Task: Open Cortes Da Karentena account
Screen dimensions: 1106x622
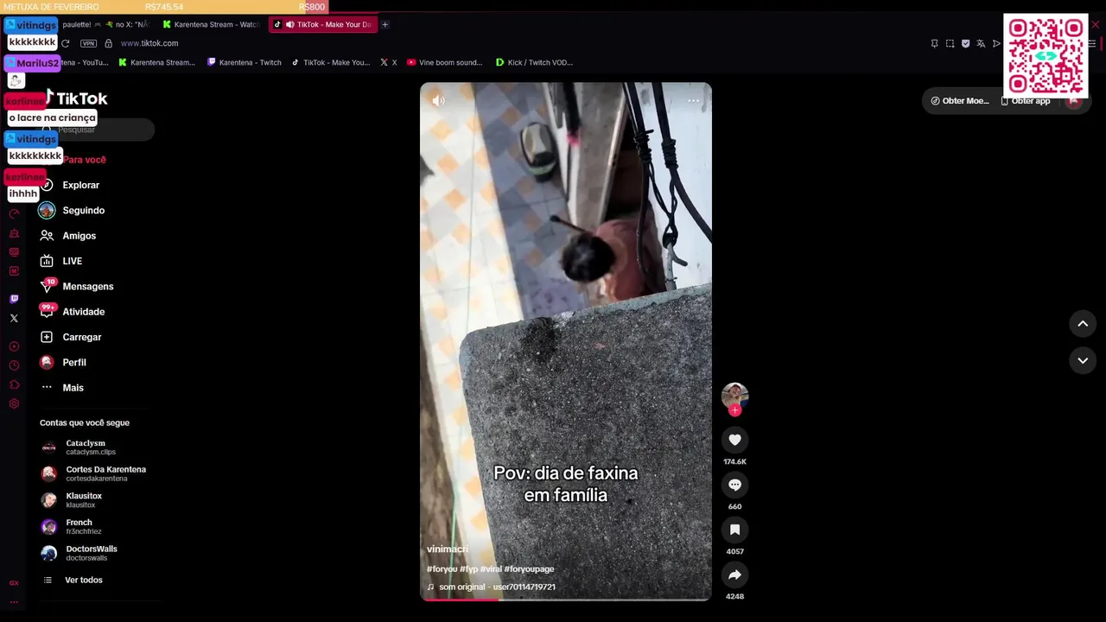Action: tap(93, 473)
